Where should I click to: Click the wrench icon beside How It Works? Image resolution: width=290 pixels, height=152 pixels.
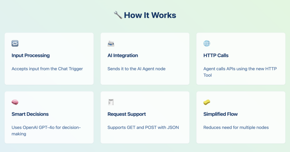click(x=118, y=15)
